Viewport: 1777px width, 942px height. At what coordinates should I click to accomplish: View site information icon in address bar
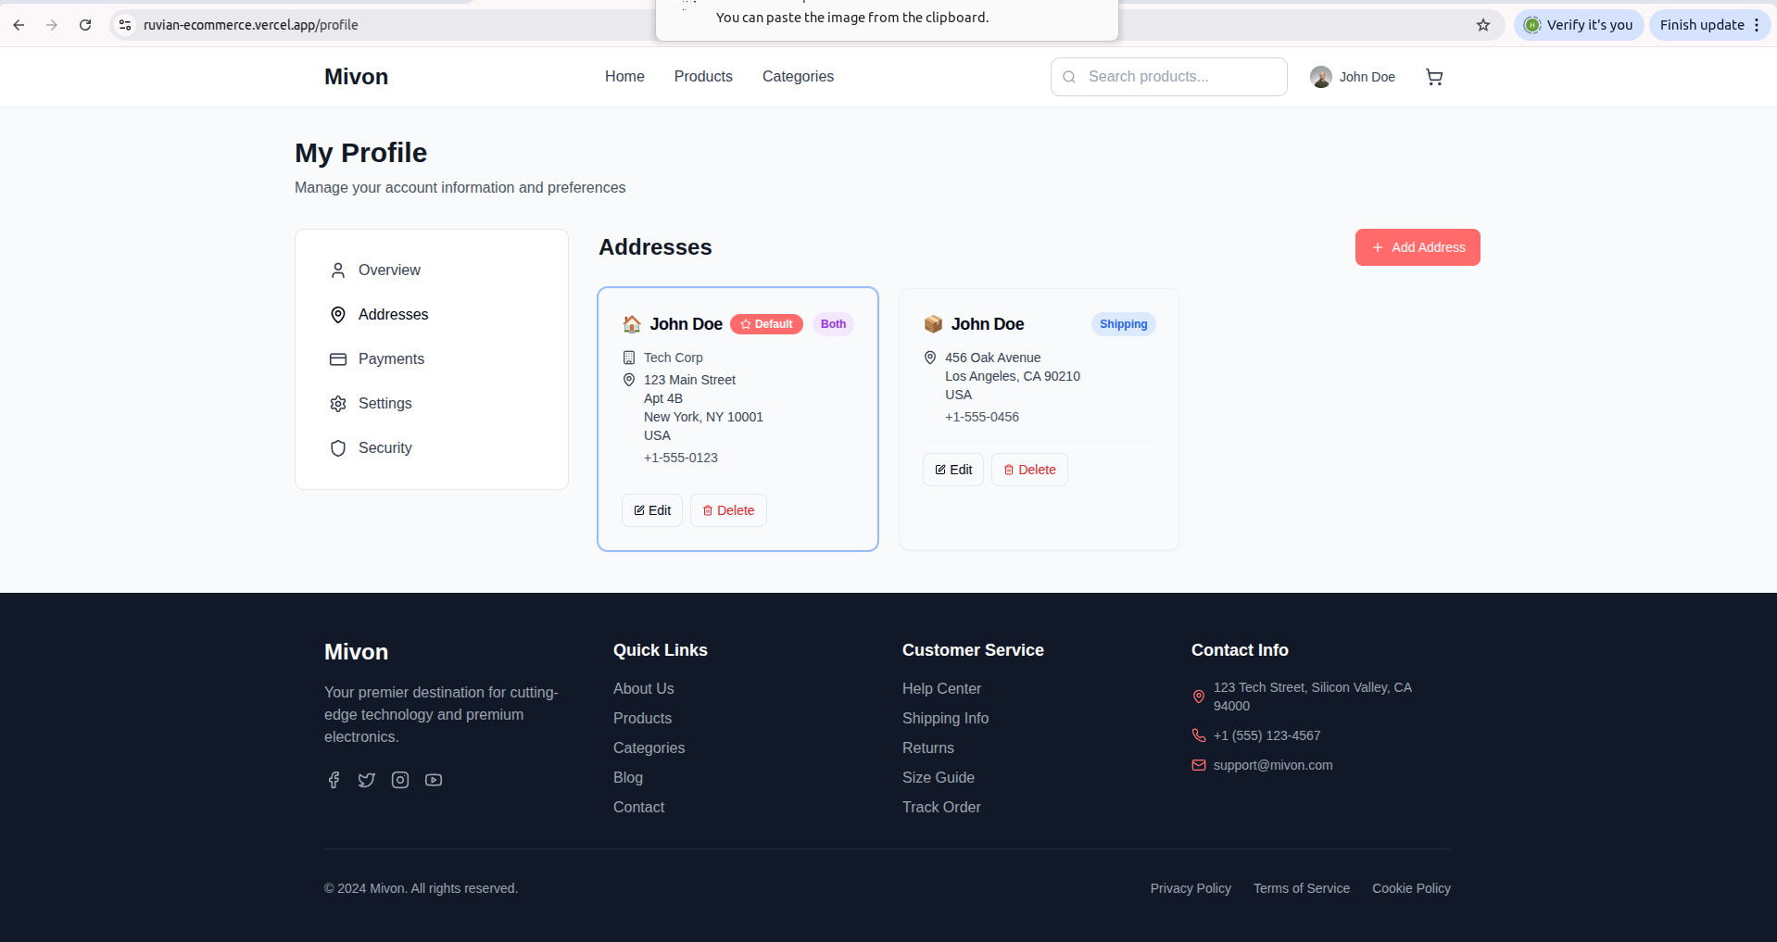tap(125, 25)
